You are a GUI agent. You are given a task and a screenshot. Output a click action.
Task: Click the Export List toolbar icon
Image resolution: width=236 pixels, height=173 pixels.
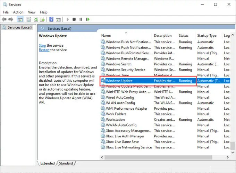click(x=42, y=19)
